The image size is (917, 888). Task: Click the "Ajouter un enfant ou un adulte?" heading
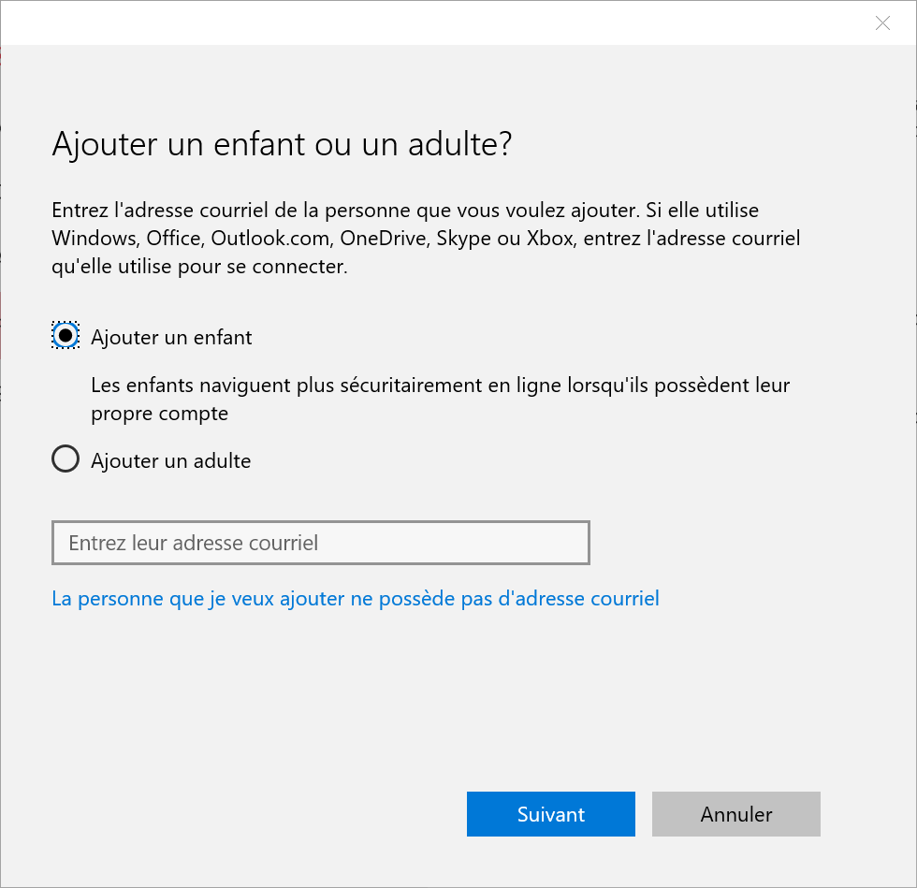tap(282, 145)
